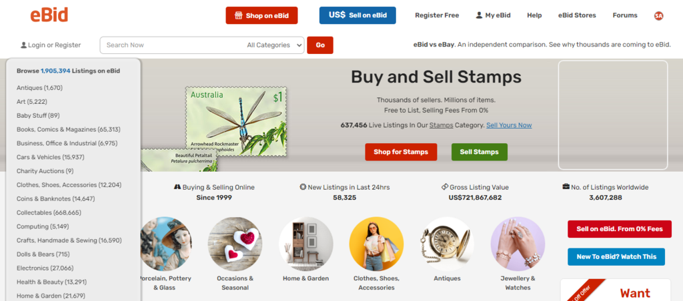683x301 pixels.
Task: Click the Login or Register link
Action: tap(51, 45)
